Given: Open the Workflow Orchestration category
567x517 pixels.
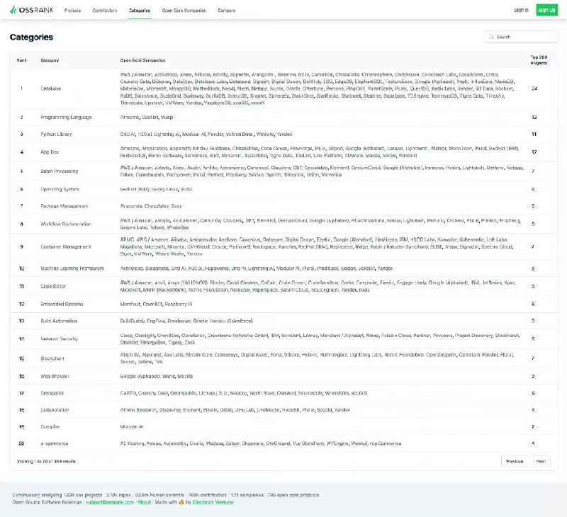Looking at the screenshot, I should [67, 224].
